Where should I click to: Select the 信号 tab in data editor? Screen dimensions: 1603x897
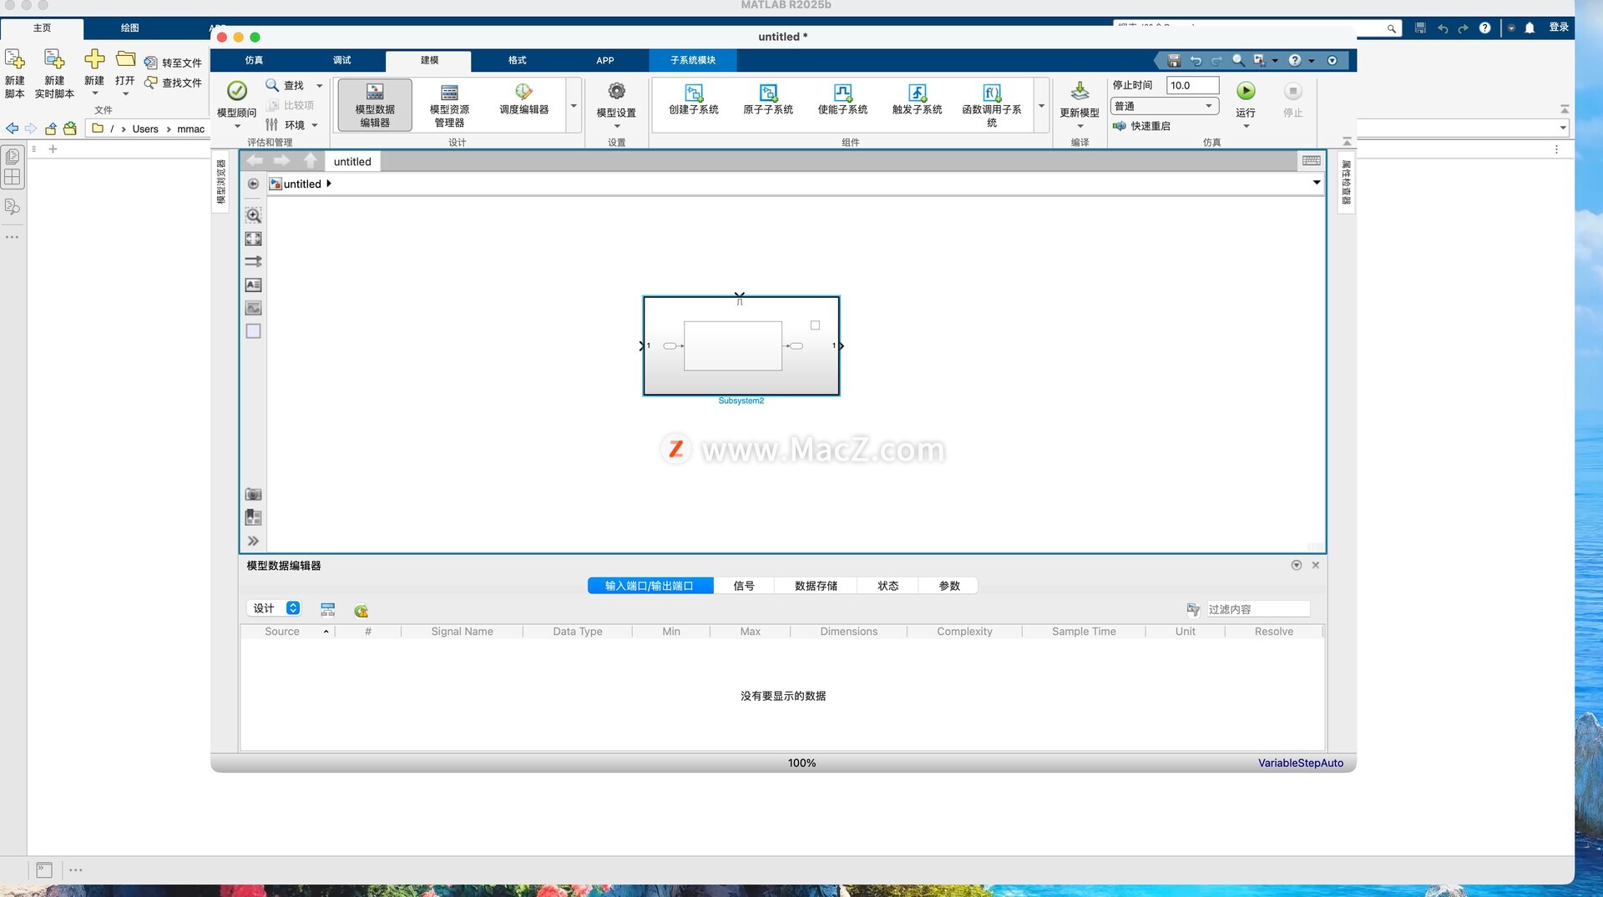click(743, 586)
